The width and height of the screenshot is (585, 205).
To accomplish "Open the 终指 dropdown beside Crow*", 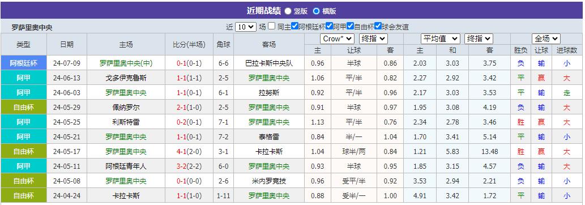I will pos(373,39).
